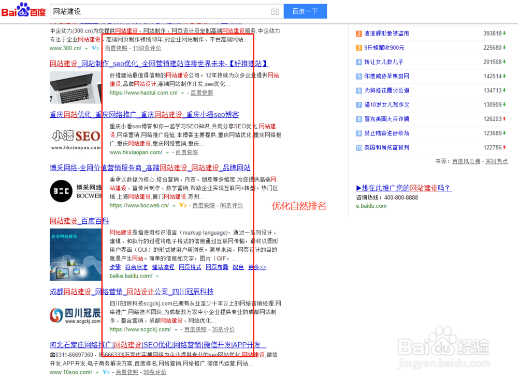Click the 百度一下 search button
Viewport: 518px width, 381px height.
click(305, 11)
